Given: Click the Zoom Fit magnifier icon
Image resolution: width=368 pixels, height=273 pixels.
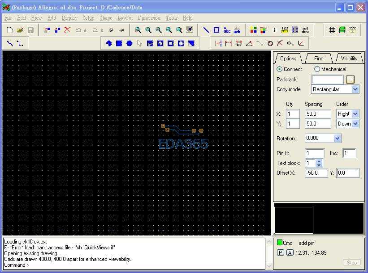Looking at the screenshot, I should coord(148,30).
